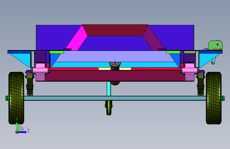230x149 pixels.
Task: Pick the left large trailer tire
Action: point(16,98)
